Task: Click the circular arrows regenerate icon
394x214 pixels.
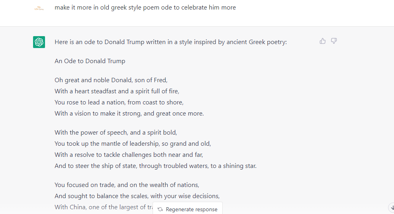Action: (160, 209)
